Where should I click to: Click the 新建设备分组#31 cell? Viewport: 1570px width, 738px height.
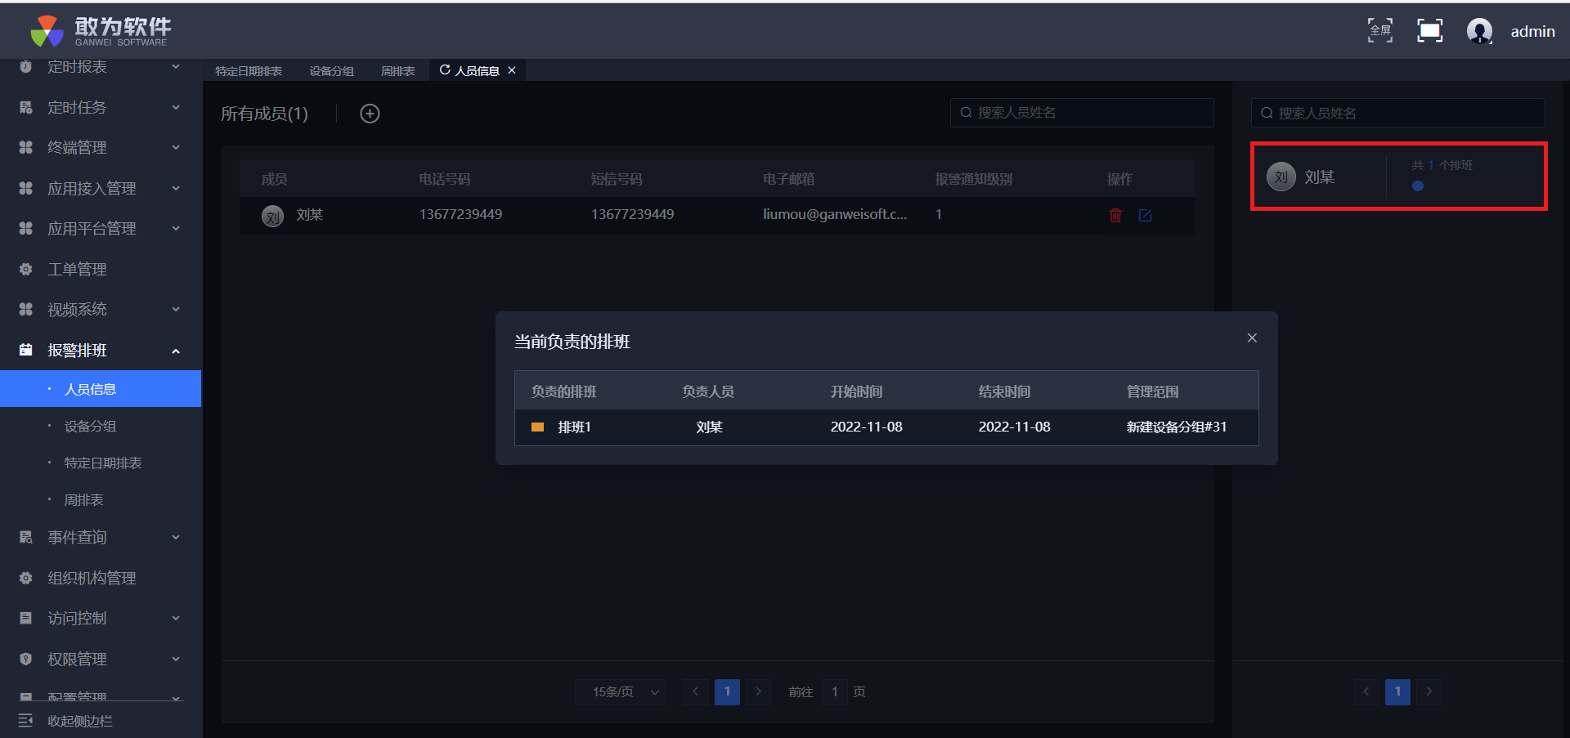coord(1177,427)
